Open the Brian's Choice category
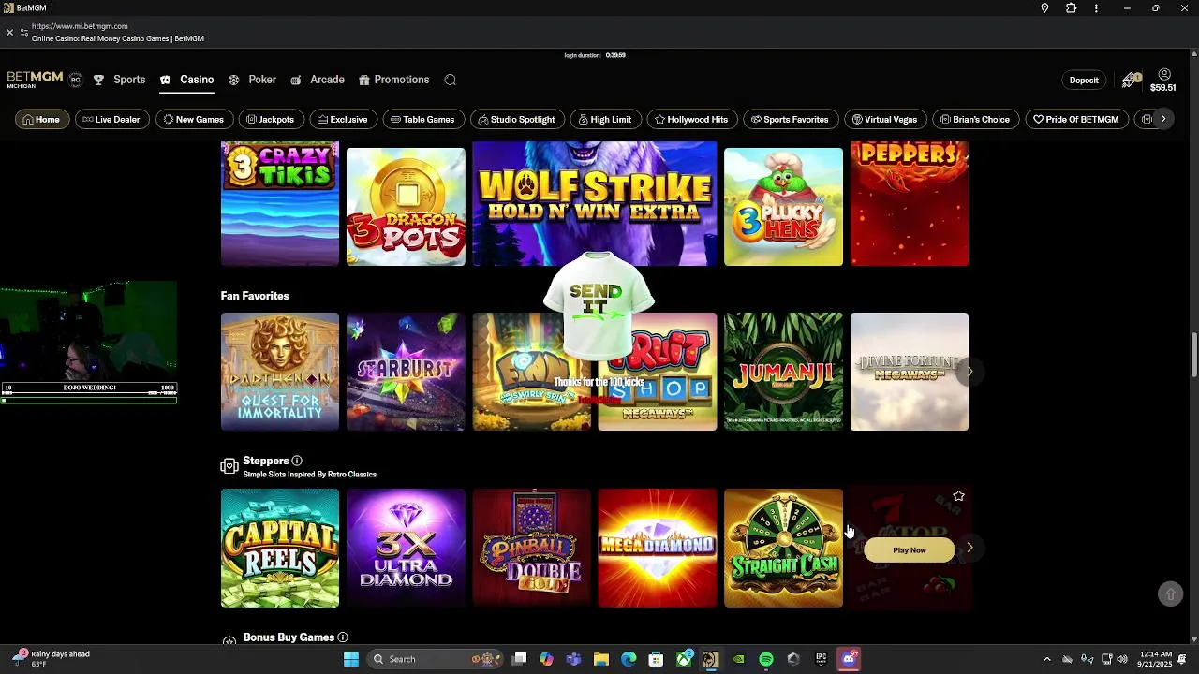Viewport: 1199px width, 674px height. [976, 120]
